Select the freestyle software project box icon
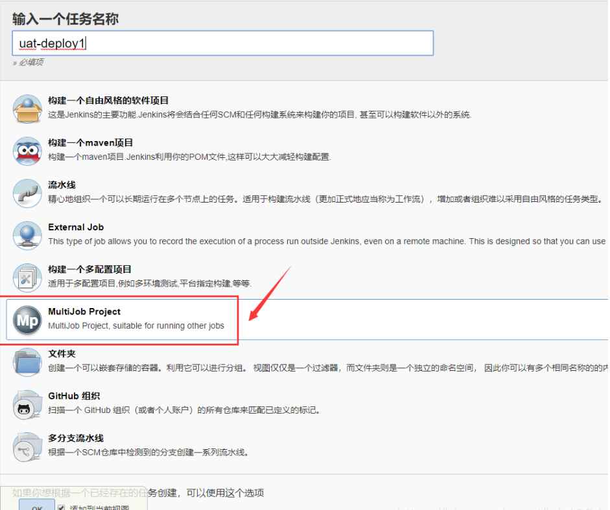The image size is (610, 510). pos(27,109)
